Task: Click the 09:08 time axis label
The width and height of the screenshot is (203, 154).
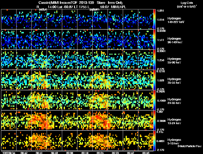Action: (x=70, y=153)
